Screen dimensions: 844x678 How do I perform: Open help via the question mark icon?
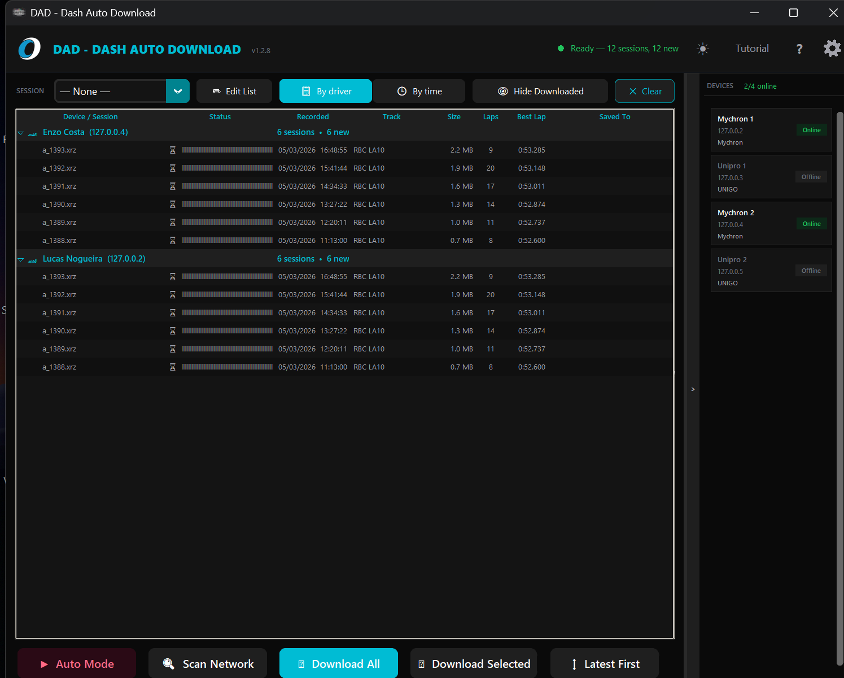click(799, 49)
